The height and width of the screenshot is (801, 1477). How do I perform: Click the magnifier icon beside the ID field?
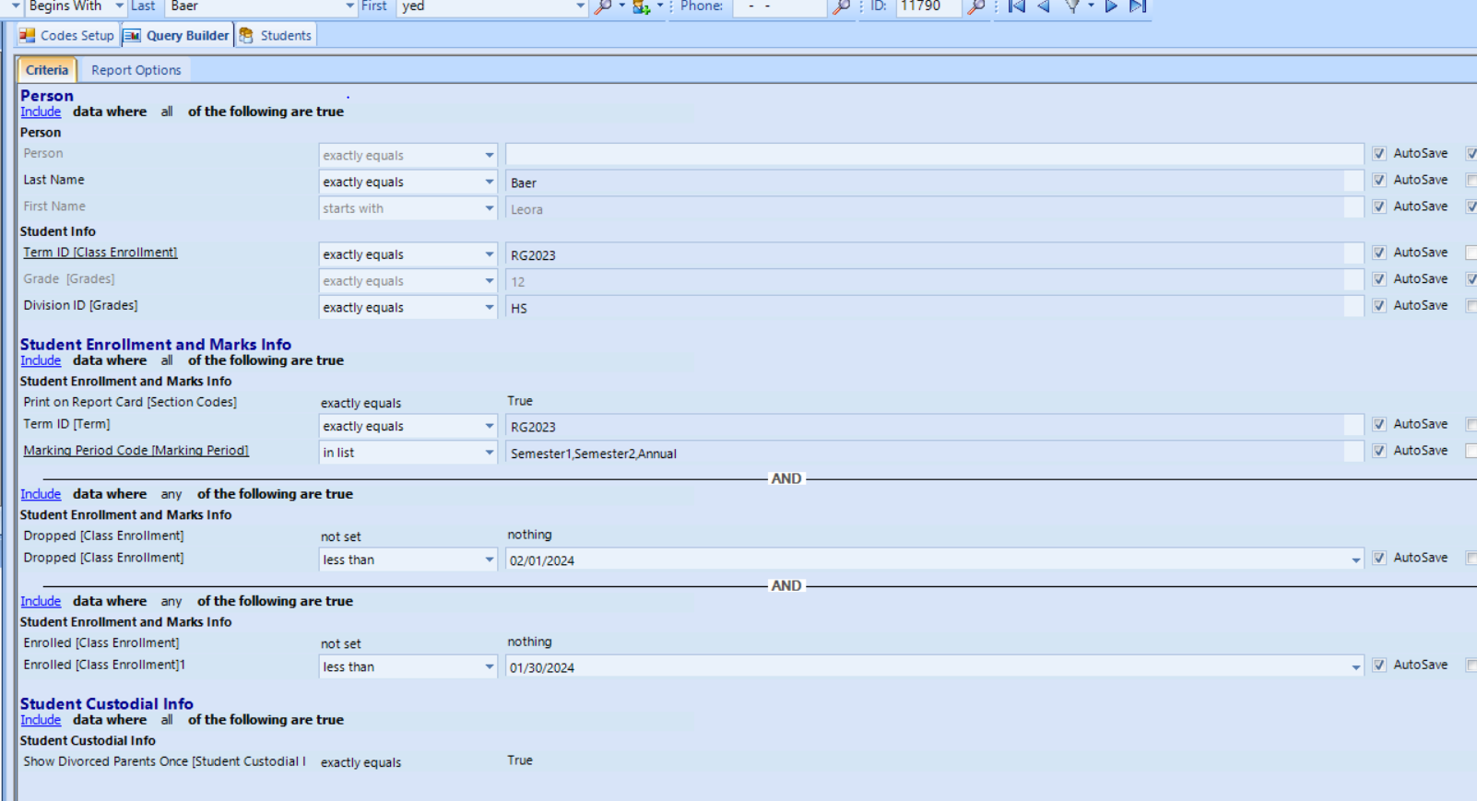(x=976, y=6)
